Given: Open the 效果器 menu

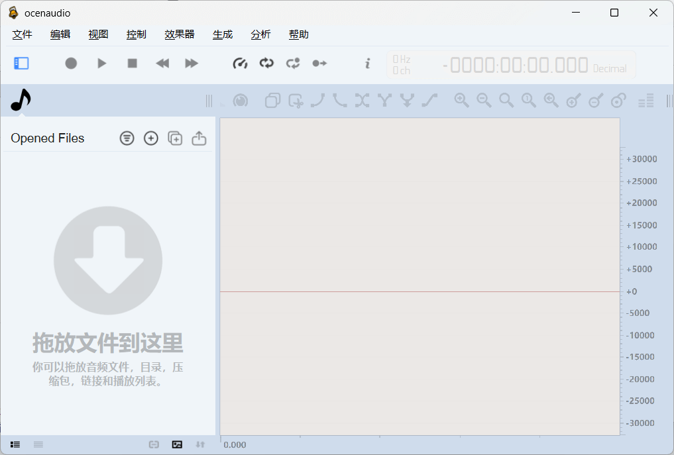Looking at the screenshot, I should (x=179, y=34).
